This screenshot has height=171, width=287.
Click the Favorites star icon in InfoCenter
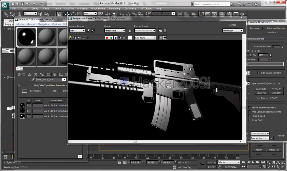(x=249, y=4)
